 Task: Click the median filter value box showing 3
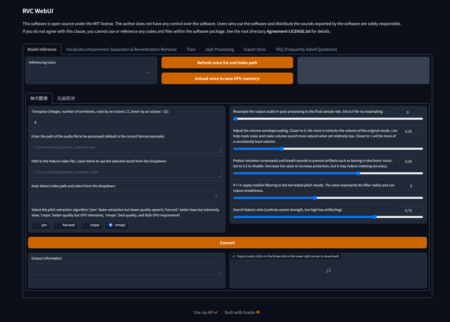click(413, 186)
